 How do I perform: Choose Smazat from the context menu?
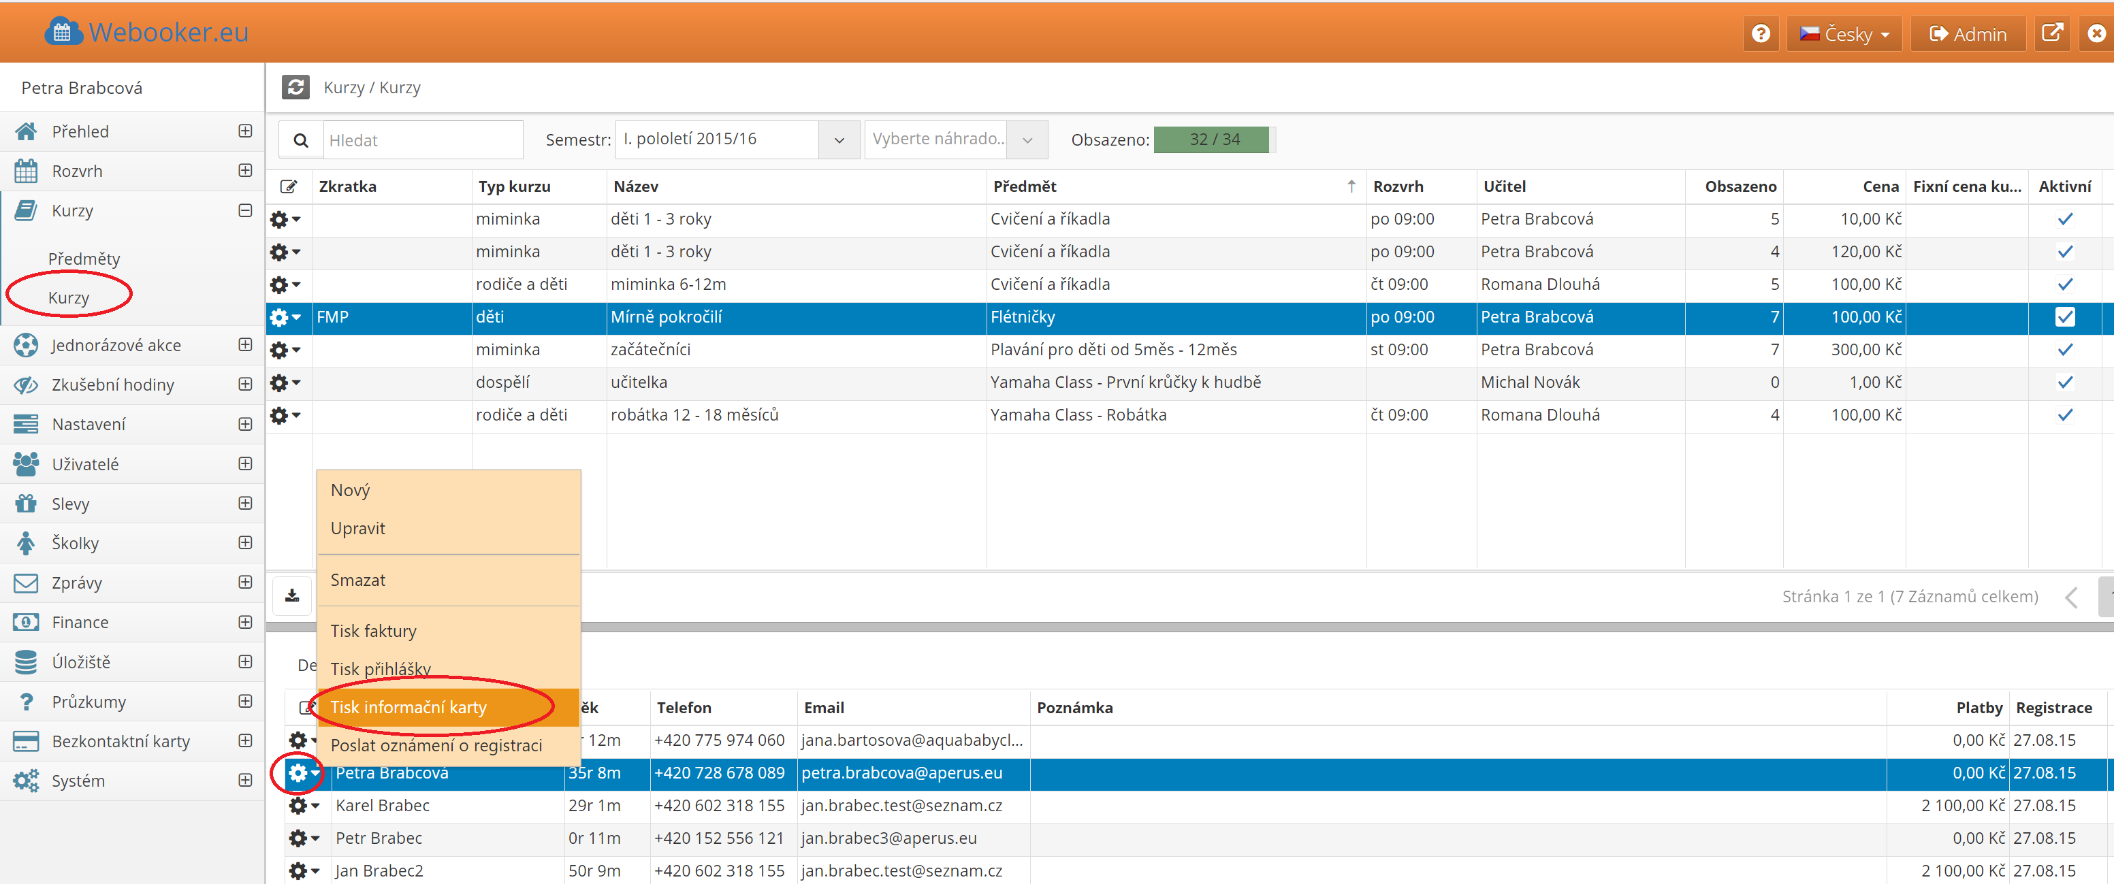pyautogui.click(x=358, y=580)
